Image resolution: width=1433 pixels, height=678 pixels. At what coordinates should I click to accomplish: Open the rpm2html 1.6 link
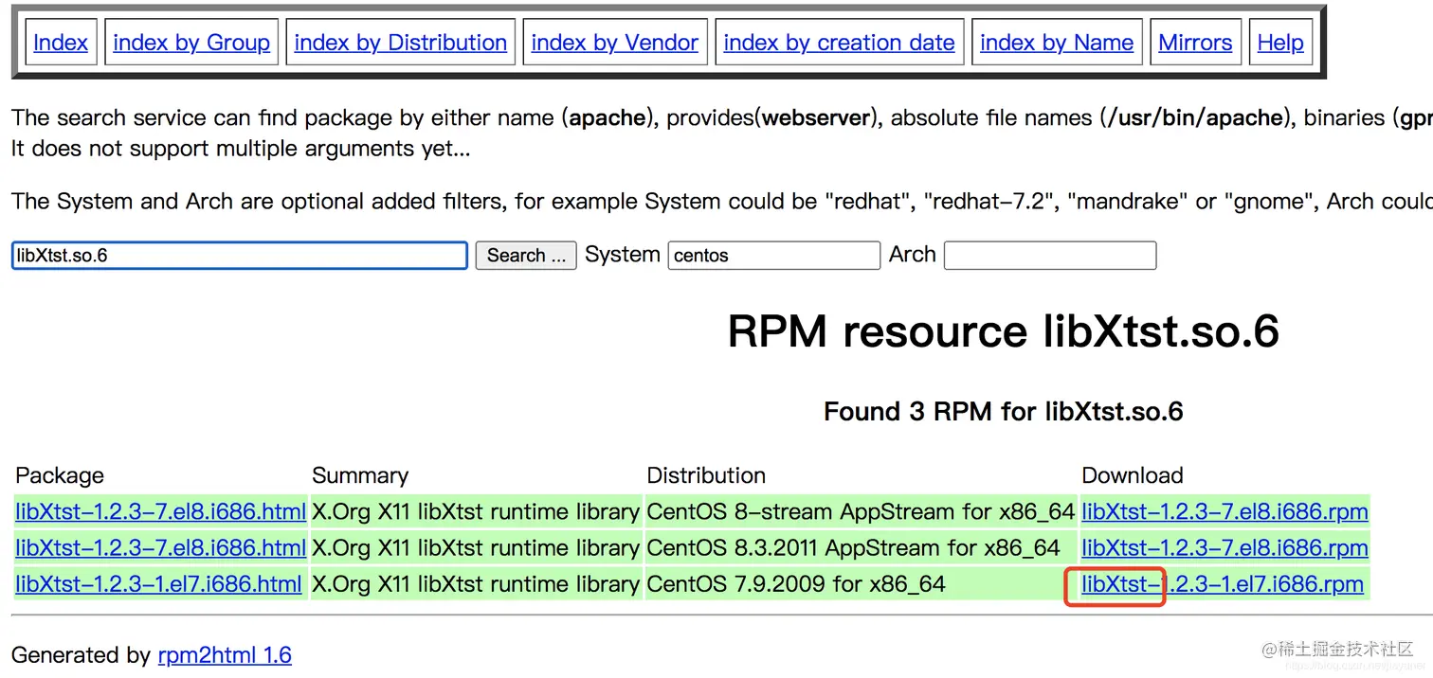point(225,655)
